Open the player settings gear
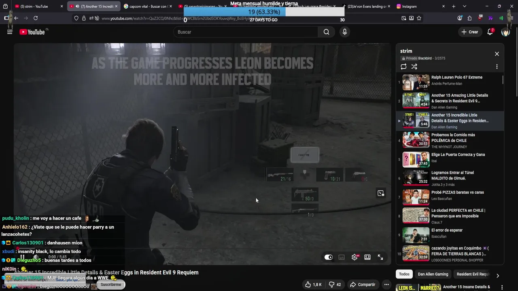This screenshot has width=518, height=291. pos(355,257)
